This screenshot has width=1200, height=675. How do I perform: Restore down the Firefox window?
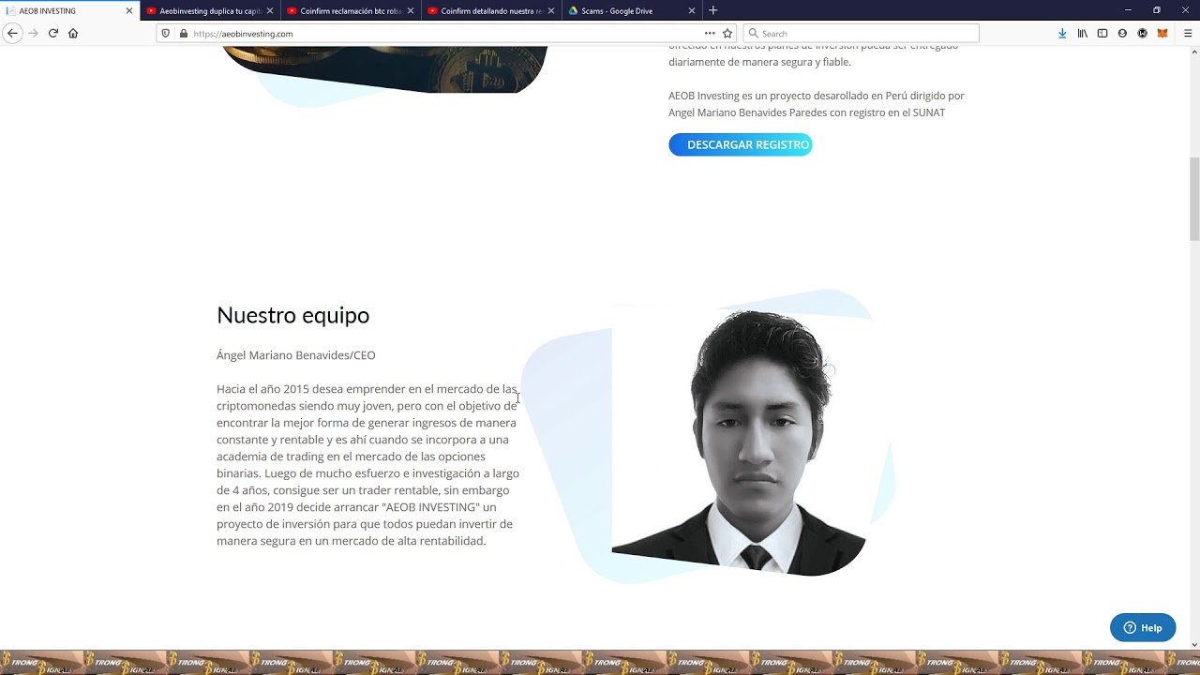[1157, 10]
